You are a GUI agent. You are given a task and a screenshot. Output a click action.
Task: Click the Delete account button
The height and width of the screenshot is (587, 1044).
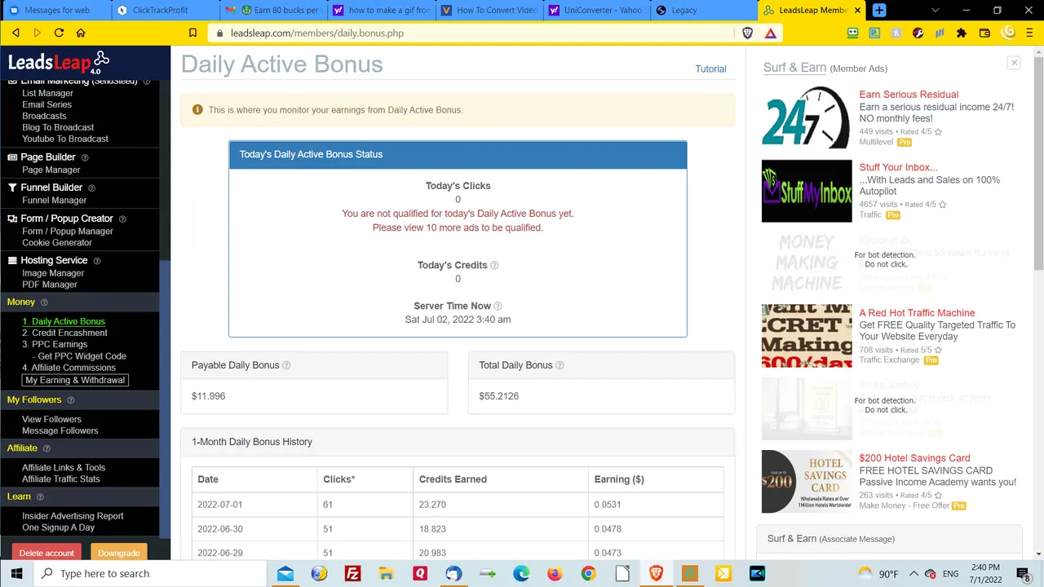tap(46, 553)
